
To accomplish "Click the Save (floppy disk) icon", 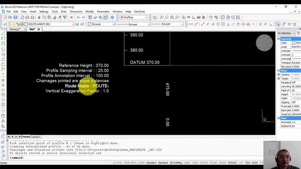I will point(16,17).
